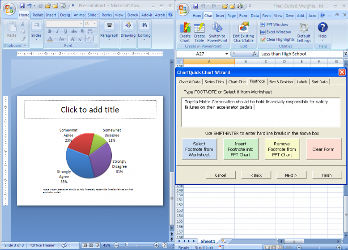
Task: Click the Next > button in wizard
Action: 291,175
